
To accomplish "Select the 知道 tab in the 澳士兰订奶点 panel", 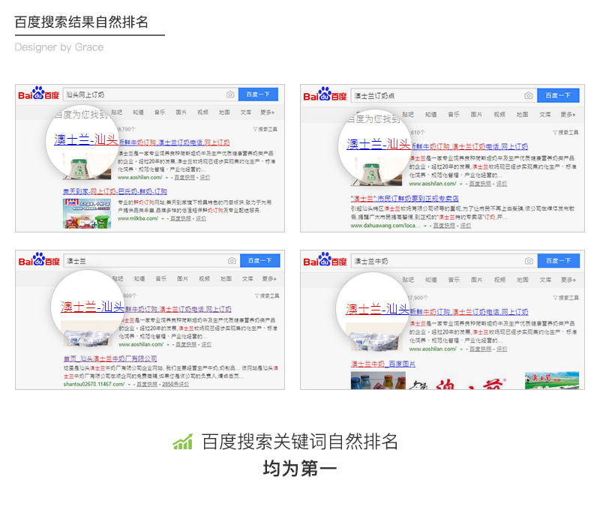I will (430, 115).
